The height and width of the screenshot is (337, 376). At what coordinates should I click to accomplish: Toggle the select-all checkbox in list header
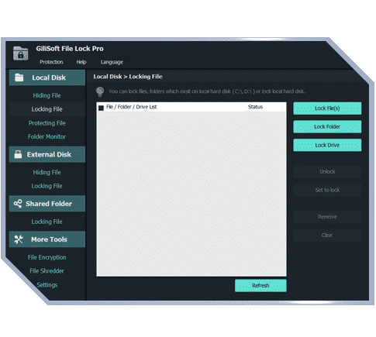101,108
